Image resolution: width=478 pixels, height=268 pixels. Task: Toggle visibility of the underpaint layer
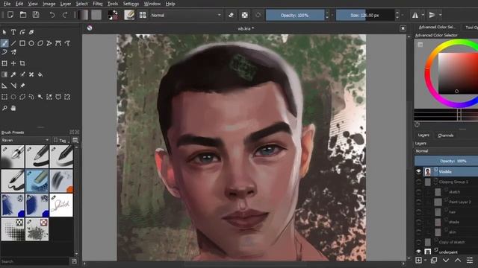tap(418, 252)
